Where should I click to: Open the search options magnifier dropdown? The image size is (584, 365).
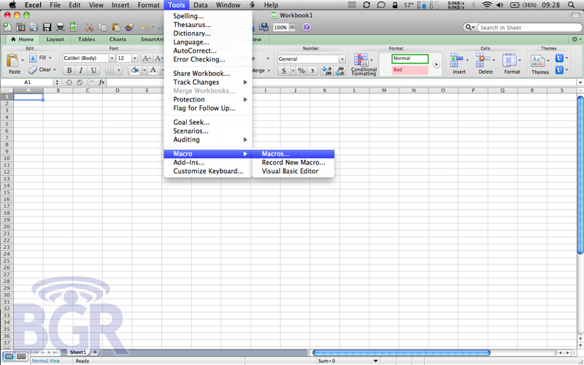pyautogui.click(x=470, y=28)
